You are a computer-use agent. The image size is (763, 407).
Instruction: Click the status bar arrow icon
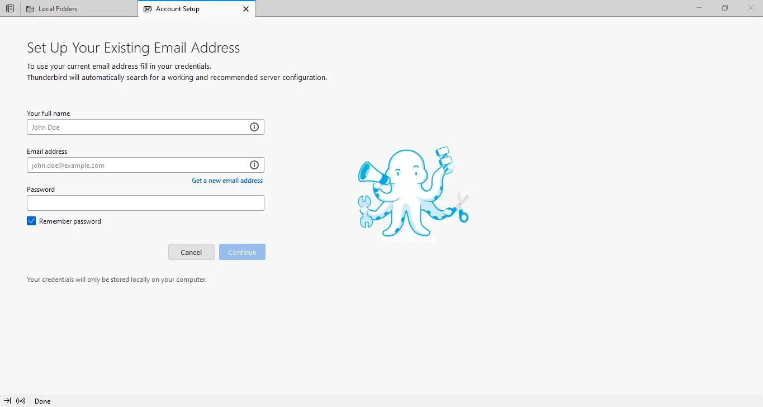tap(8, 401)
